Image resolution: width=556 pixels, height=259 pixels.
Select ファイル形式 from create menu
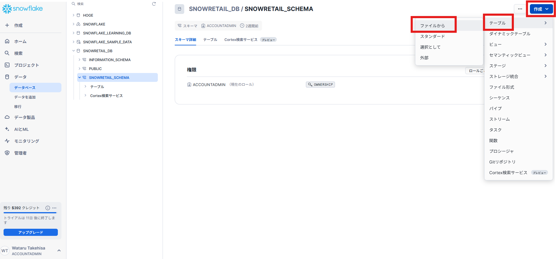click(518, 87)
